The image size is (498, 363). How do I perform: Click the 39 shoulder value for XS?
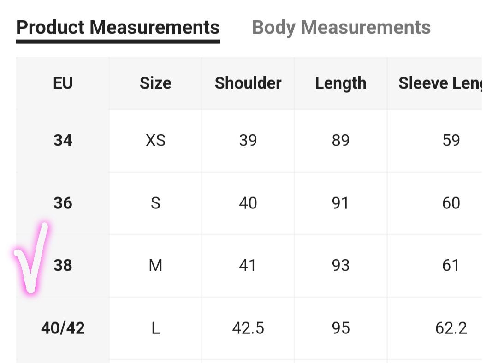point(248,140)
